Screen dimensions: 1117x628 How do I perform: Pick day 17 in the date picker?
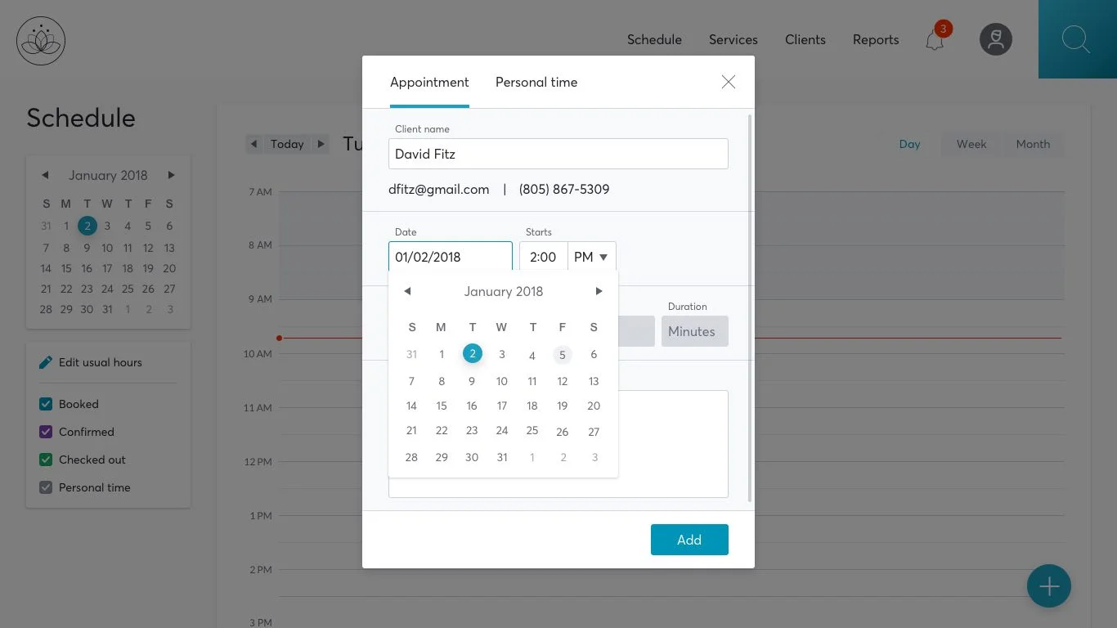point(502,406)
